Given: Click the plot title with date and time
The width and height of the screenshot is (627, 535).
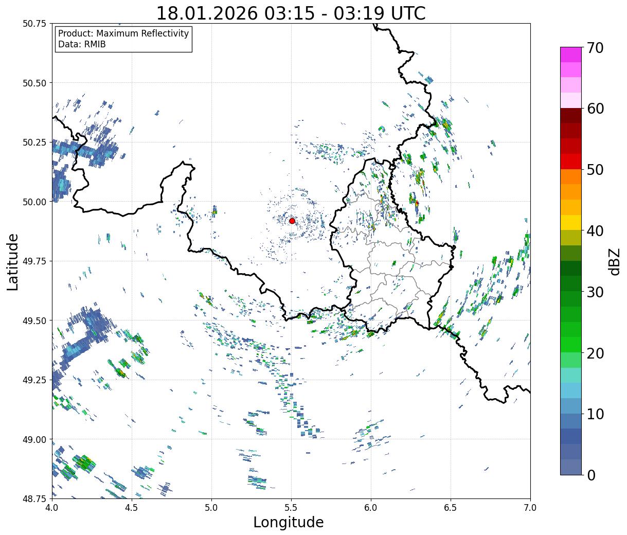Looking at the screenshot, I should [291, 13].
